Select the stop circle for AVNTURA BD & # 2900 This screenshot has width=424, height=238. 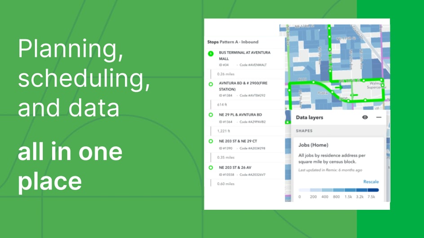[211, 84]
